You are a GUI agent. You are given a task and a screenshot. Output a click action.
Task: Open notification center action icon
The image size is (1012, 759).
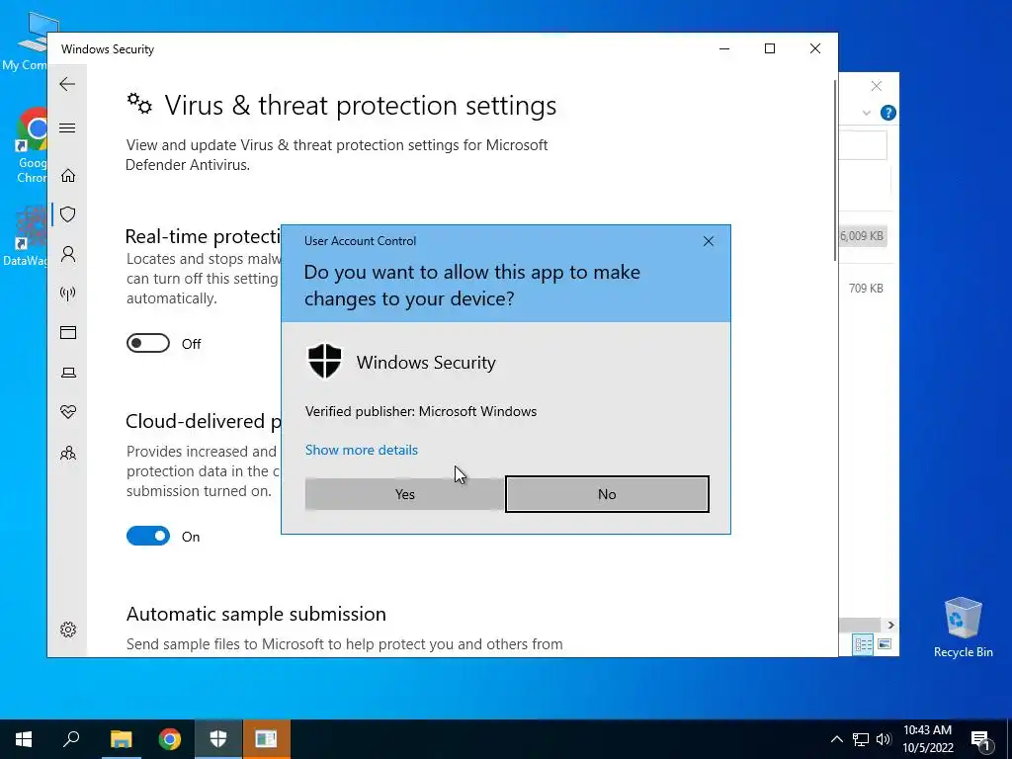(980, 739)
